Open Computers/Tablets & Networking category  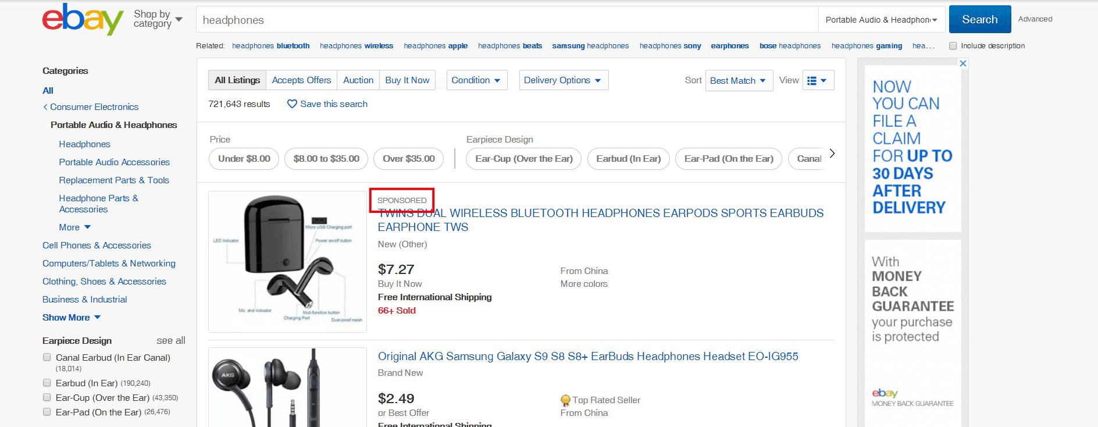click(109, 264)
